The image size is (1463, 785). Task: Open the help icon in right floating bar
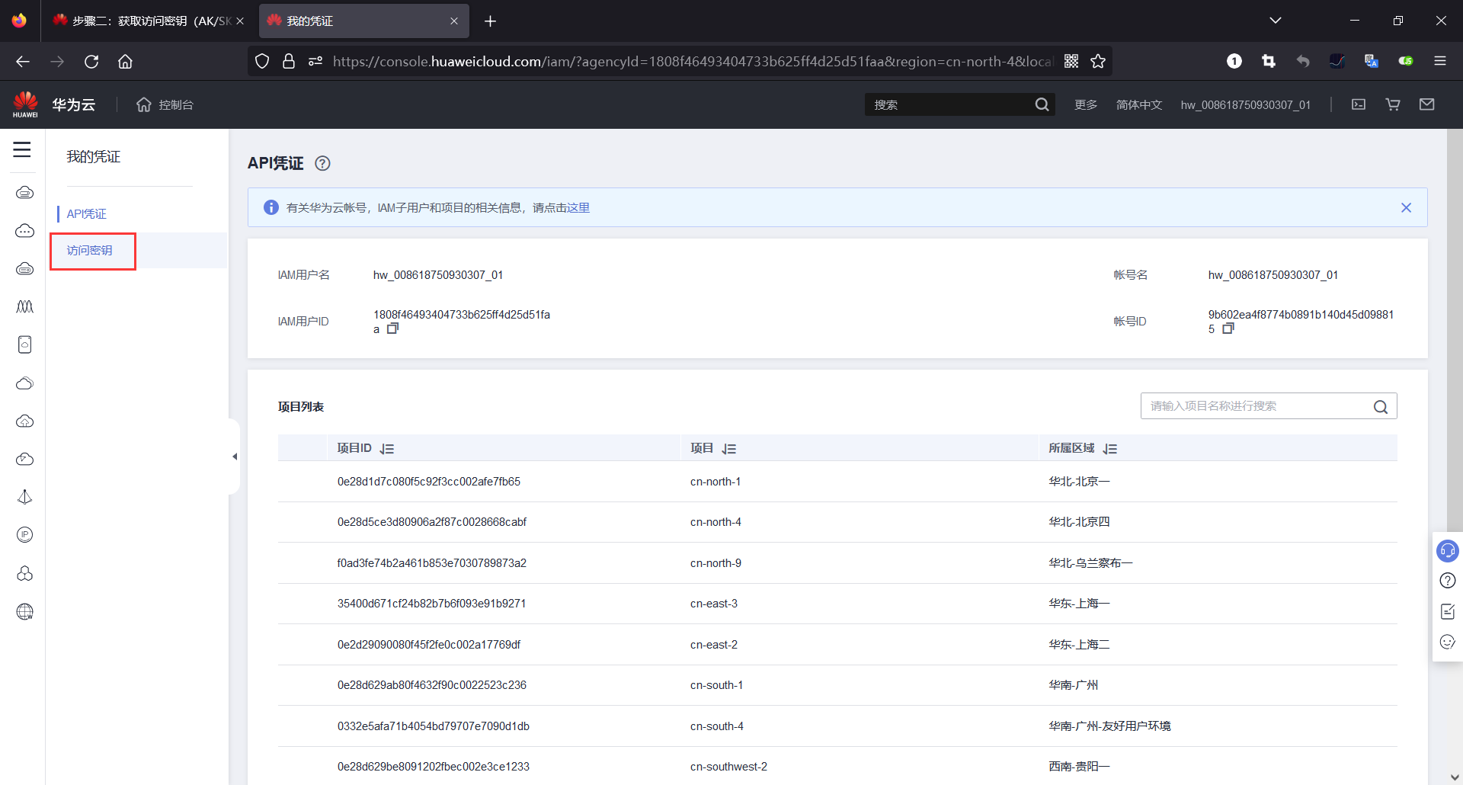click(1448, 581)
